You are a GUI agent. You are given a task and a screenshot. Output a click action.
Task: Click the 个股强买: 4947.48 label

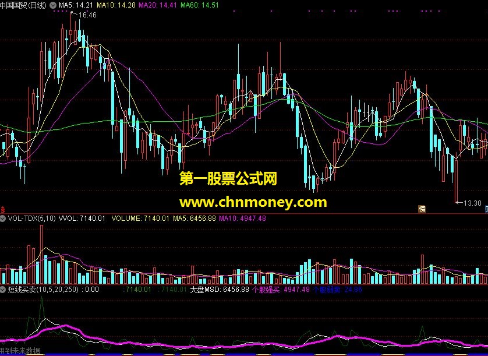tap(281, 290)
